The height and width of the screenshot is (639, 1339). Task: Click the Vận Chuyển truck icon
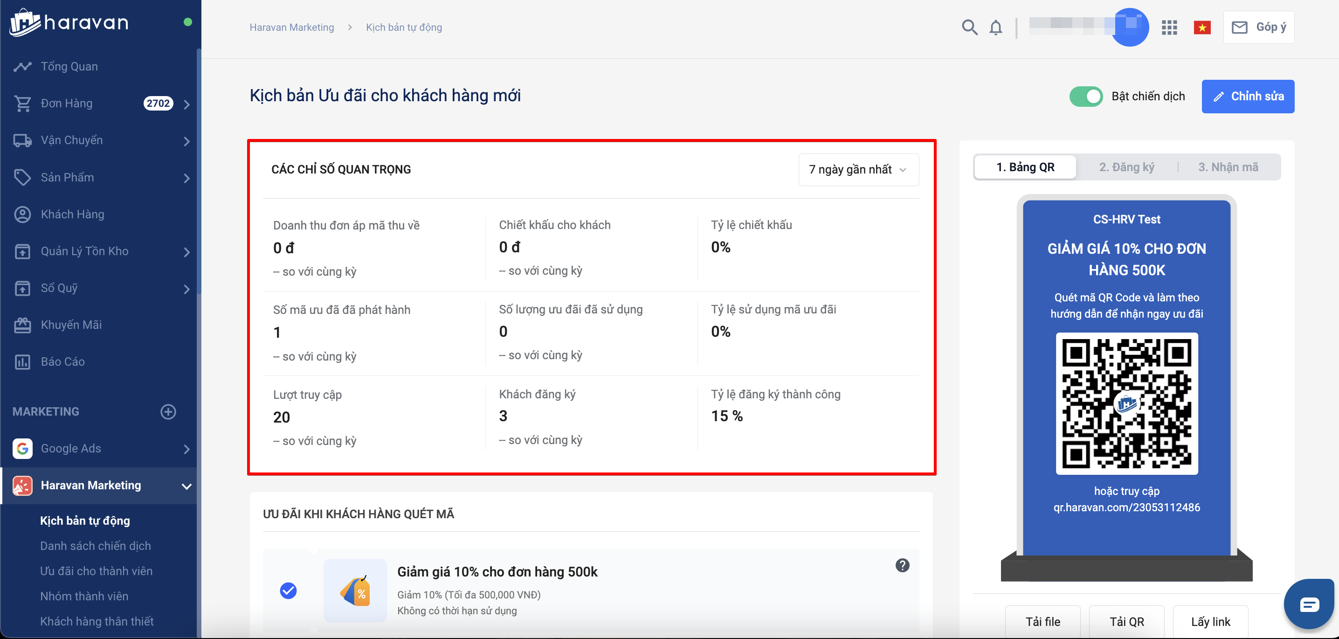point(22,140)
